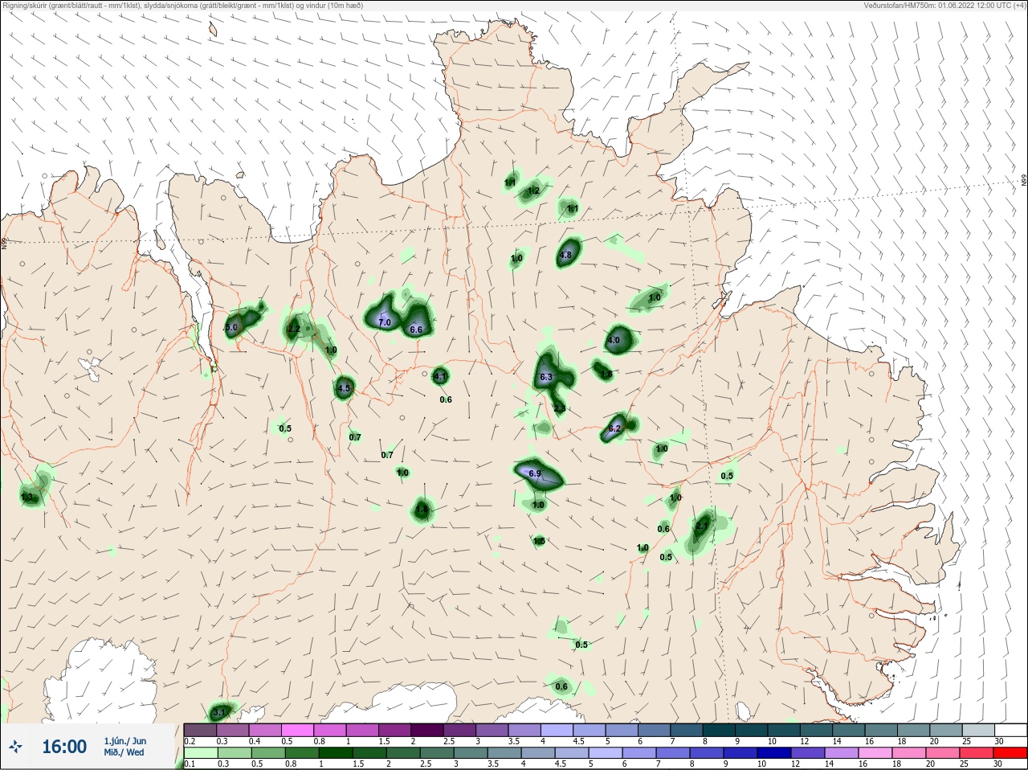Click the 5.0 precipitation value
The image size is (1028, 770).
pyautogui.click(x=231, y=327)
